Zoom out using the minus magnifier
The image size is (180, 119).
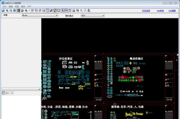point(11,10)
